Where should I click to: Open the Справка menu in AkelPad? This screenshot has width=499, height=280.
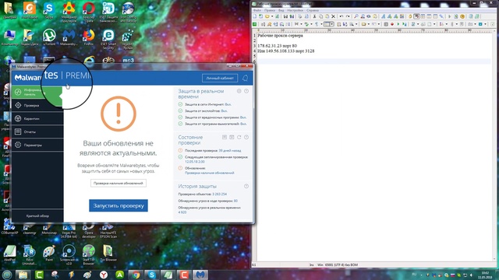click(x=313, y=10)
